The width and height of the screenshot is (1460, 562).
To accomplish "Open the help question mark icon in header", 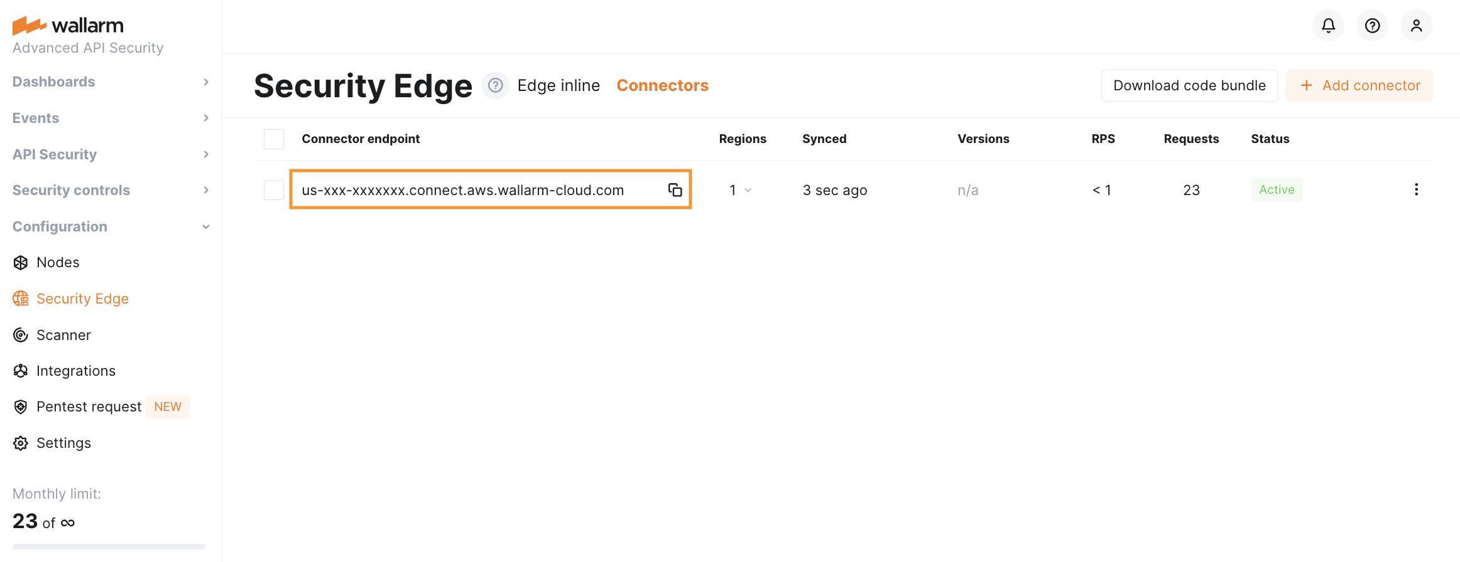I will 1372,26.
